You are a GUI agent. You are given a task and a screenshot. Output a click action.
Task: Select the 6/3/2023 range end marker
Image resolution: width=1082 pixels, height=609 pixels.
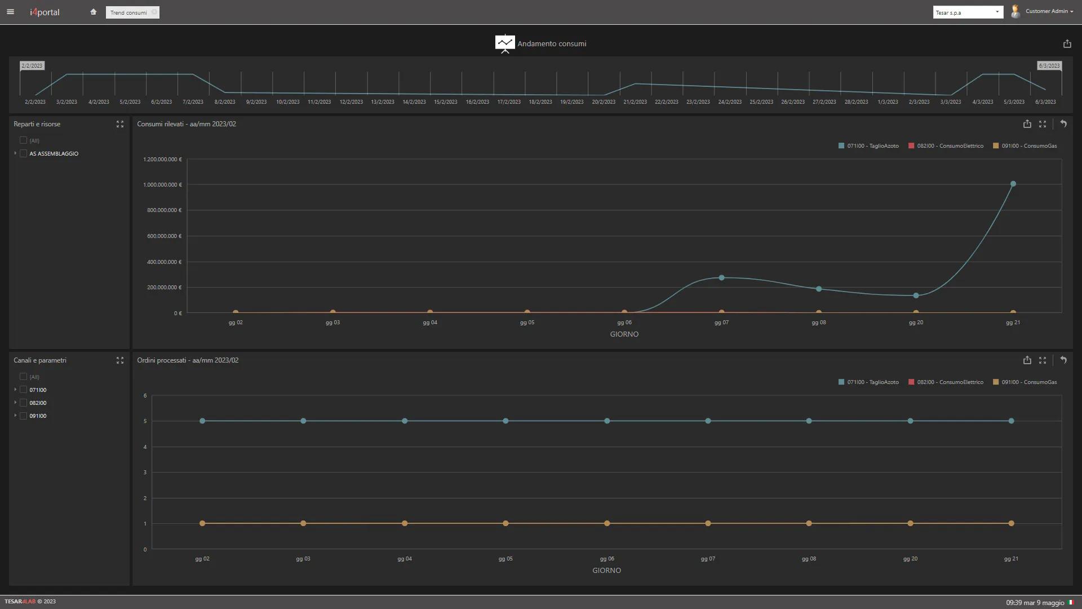point(1049,66)
